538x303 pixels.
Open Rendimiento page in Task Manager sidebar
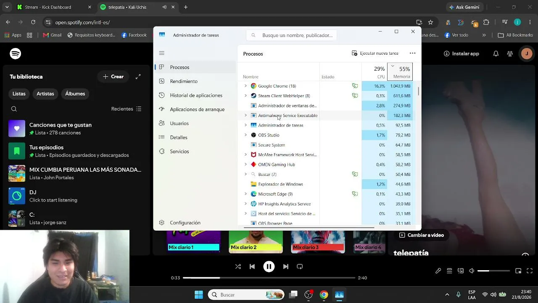(184, 81)
